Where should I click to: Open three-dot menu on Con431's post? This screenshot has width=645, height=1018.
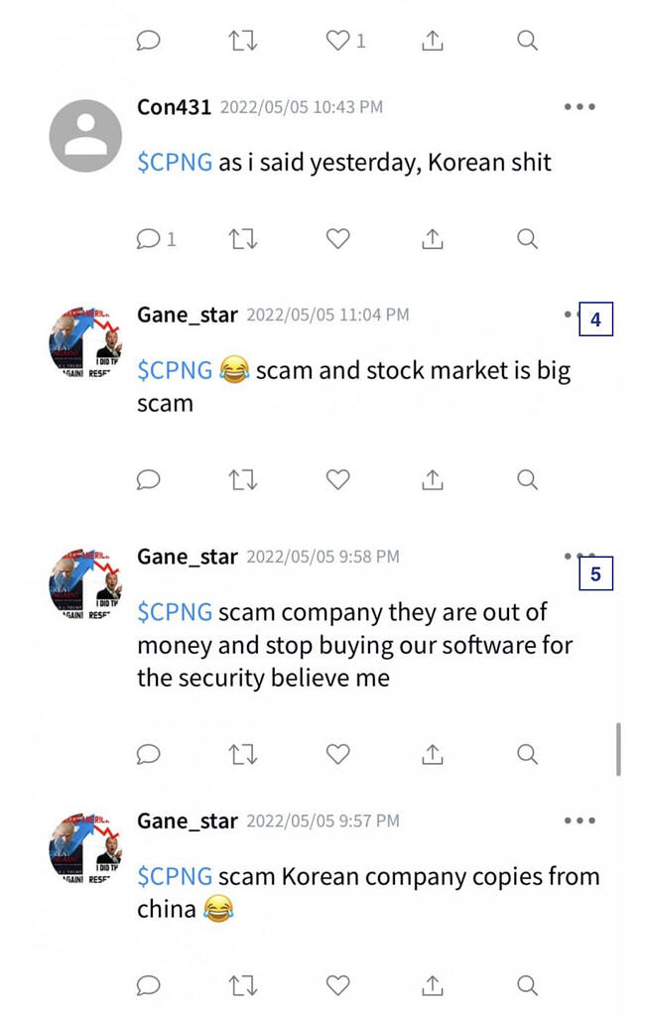tap(580, 107)
